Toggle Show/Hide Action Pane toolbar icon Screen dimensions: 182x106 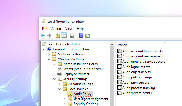point(88,36)
